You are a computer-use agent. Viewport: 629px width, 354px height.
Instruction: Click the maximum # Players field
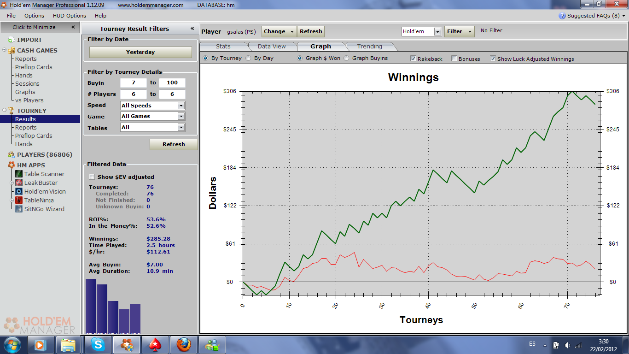(172, 94)
